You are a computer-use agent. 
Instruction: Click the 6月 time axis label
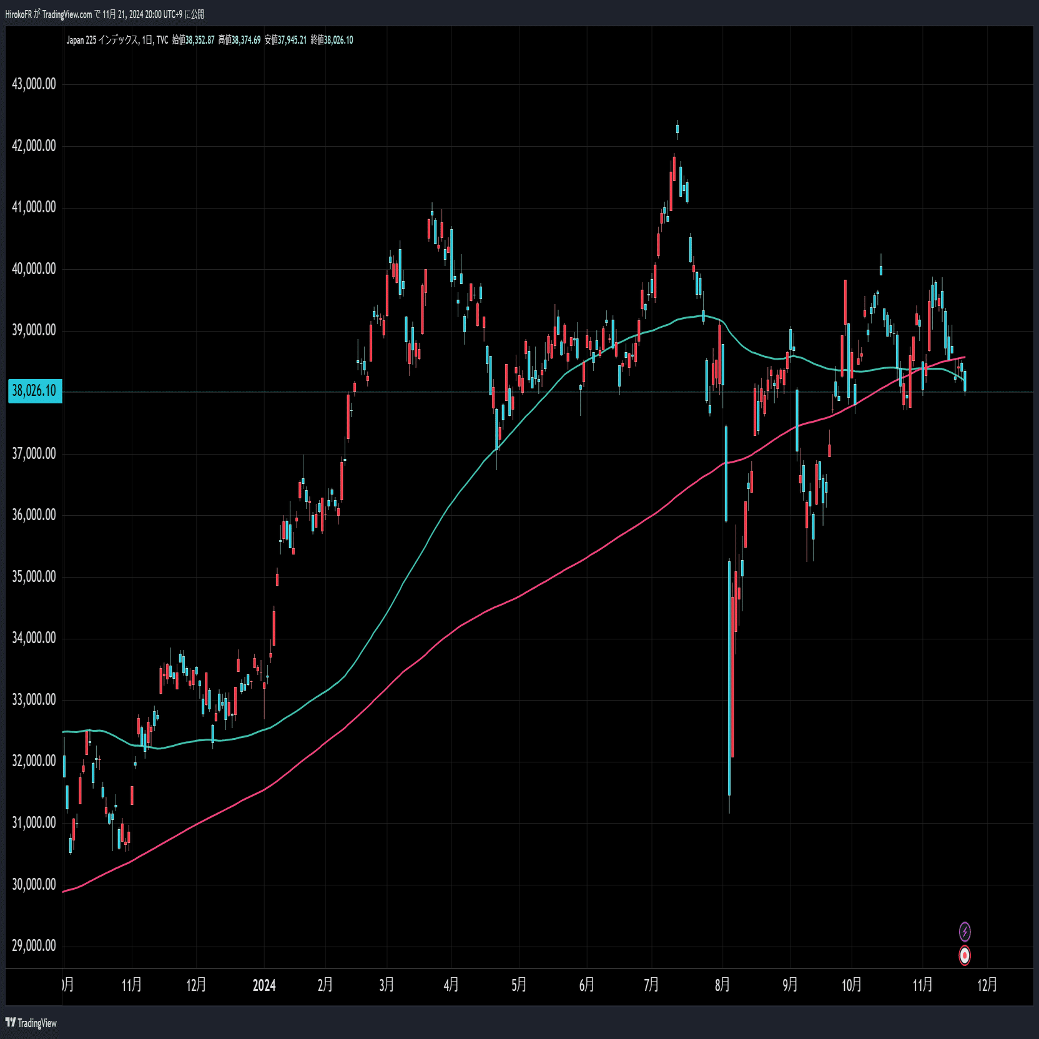(586, 985)
